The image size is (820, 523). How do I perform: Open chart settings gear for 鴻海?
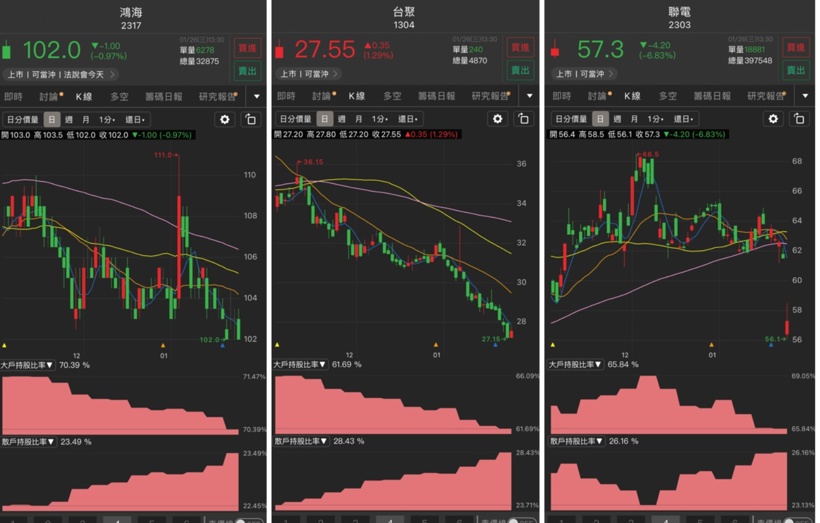tap(225, 119)
